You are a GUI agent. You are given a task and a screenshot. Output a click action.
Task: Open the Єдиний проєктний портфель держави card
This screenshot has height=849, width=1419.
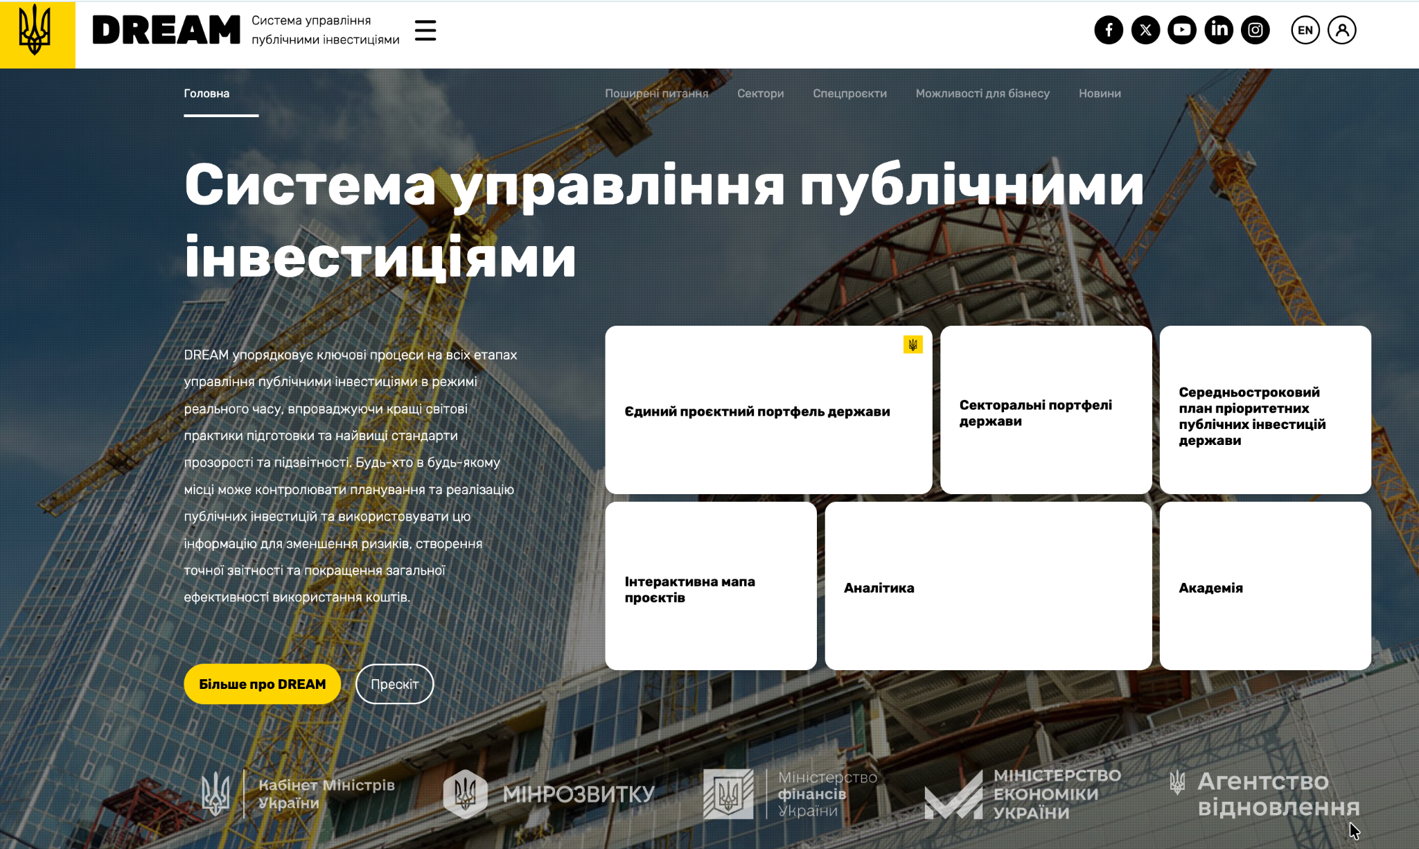[768, 410]
